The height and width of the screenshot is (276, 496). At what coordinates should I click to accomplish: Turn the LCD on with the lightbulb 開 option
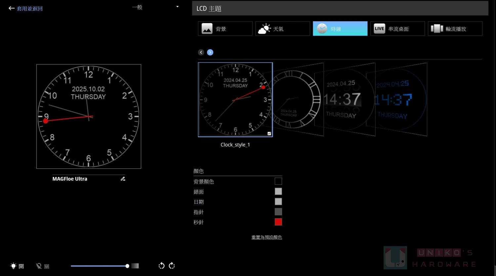[x=17, y=266]
